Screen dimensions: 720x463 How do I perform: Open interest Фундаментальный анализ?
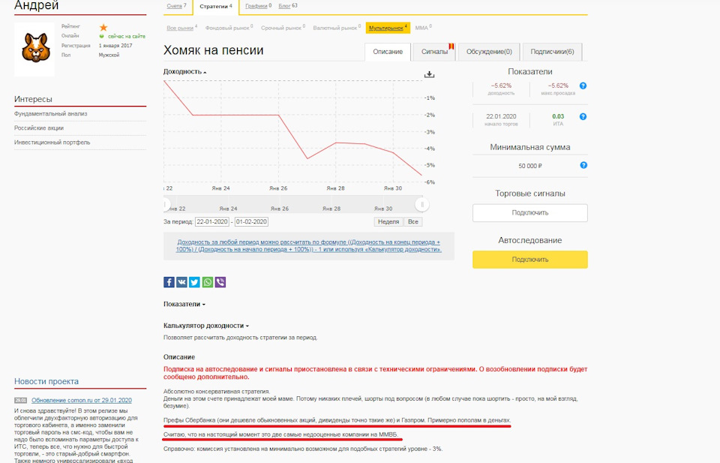pyautogui.click(x=50, y=114)
